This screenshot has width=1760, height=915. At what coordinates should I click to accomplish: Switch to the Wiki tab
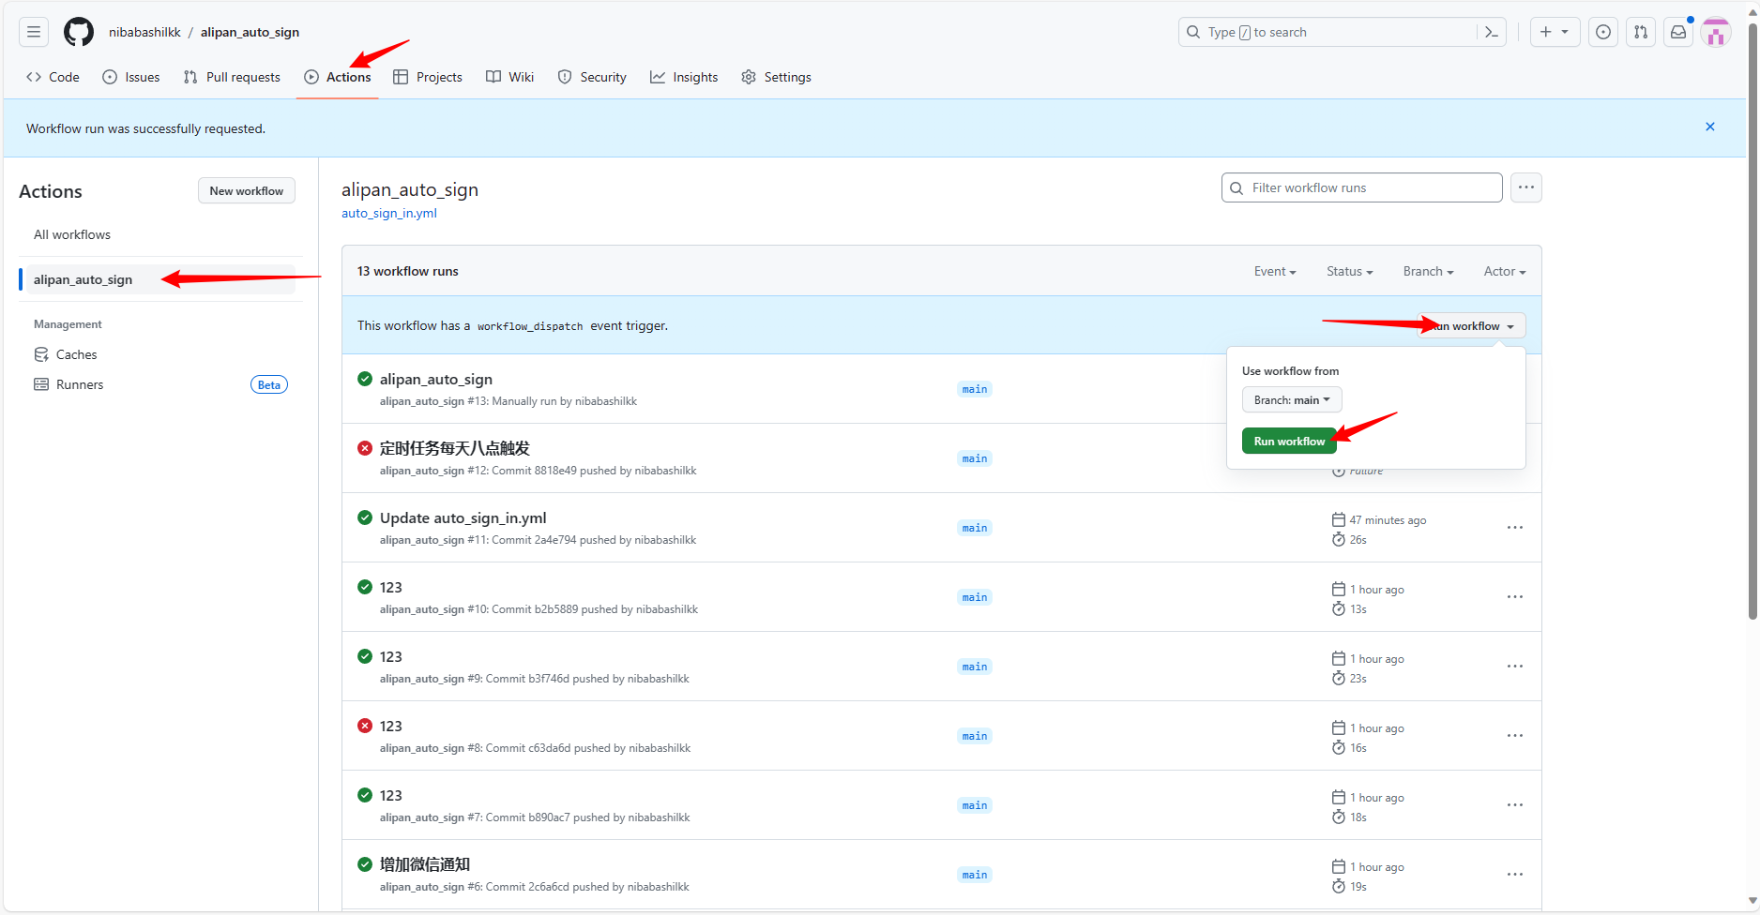510,77
